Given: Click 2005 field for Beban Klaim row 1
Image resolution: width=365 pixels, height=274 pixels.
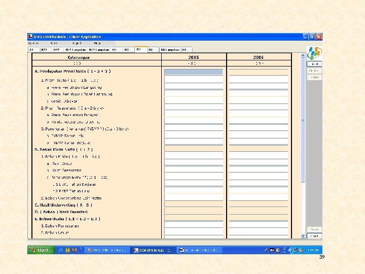Looking at the screenshot, I should point(194,155).
